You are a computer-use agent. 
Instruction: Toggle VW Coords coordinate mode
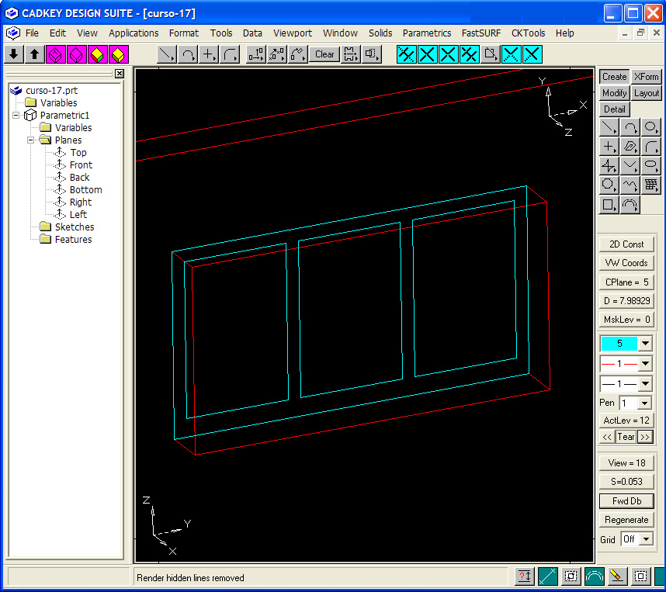click(626, 263)
